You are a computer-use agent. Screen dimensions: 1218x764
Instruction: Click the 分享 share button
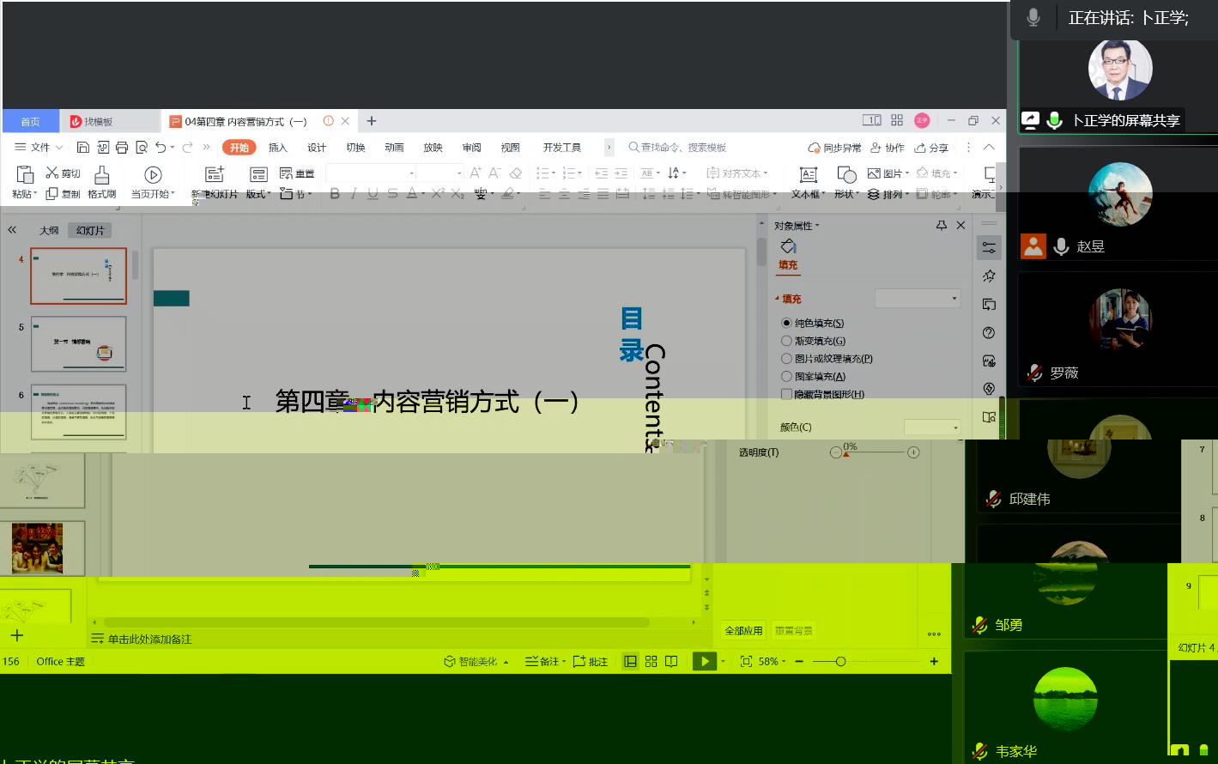[931, 148]
